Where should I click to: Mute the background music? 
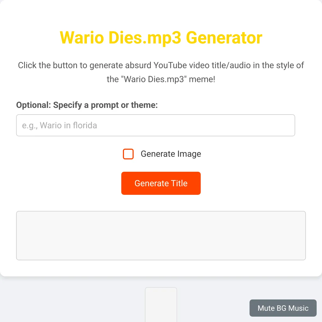283,308
